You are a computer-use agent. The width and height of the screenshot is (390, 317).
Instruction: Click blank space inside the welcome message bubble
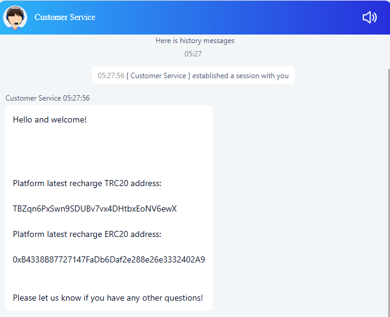click(x=109, y=151)
